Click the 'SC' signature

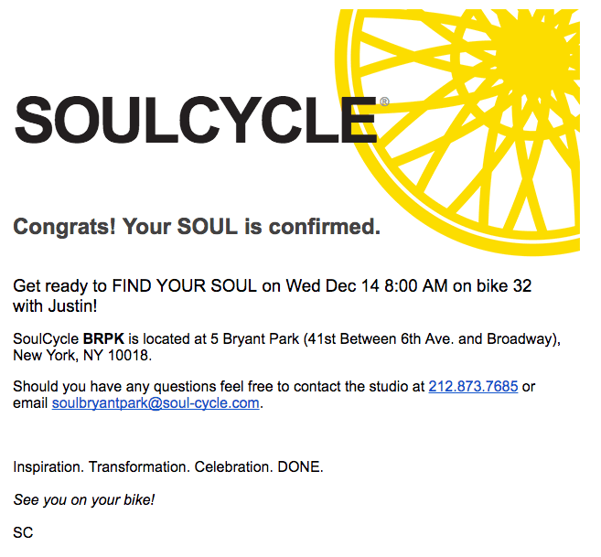click(x=23, y=531)
